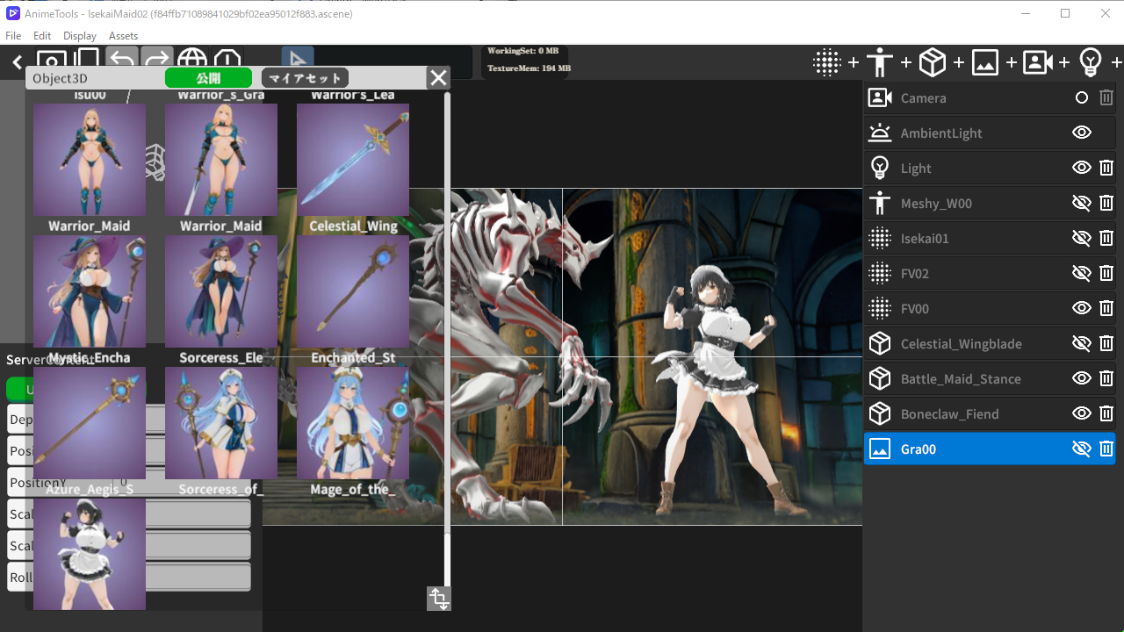Select the Sorceress_Ele character thumbnail
The width and height of the screenshot is (1124, 632).
(x=221, y=291)
